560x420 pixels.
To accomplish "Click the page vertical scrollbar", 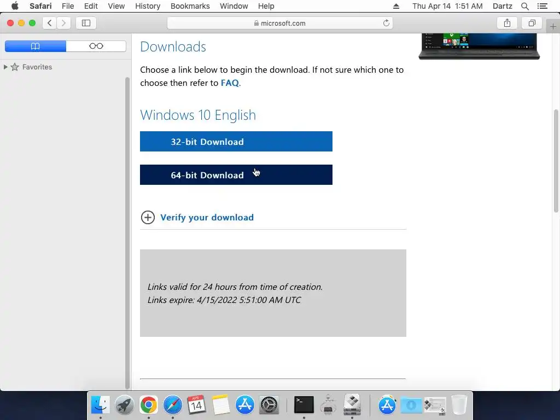I will click(556, 161).
